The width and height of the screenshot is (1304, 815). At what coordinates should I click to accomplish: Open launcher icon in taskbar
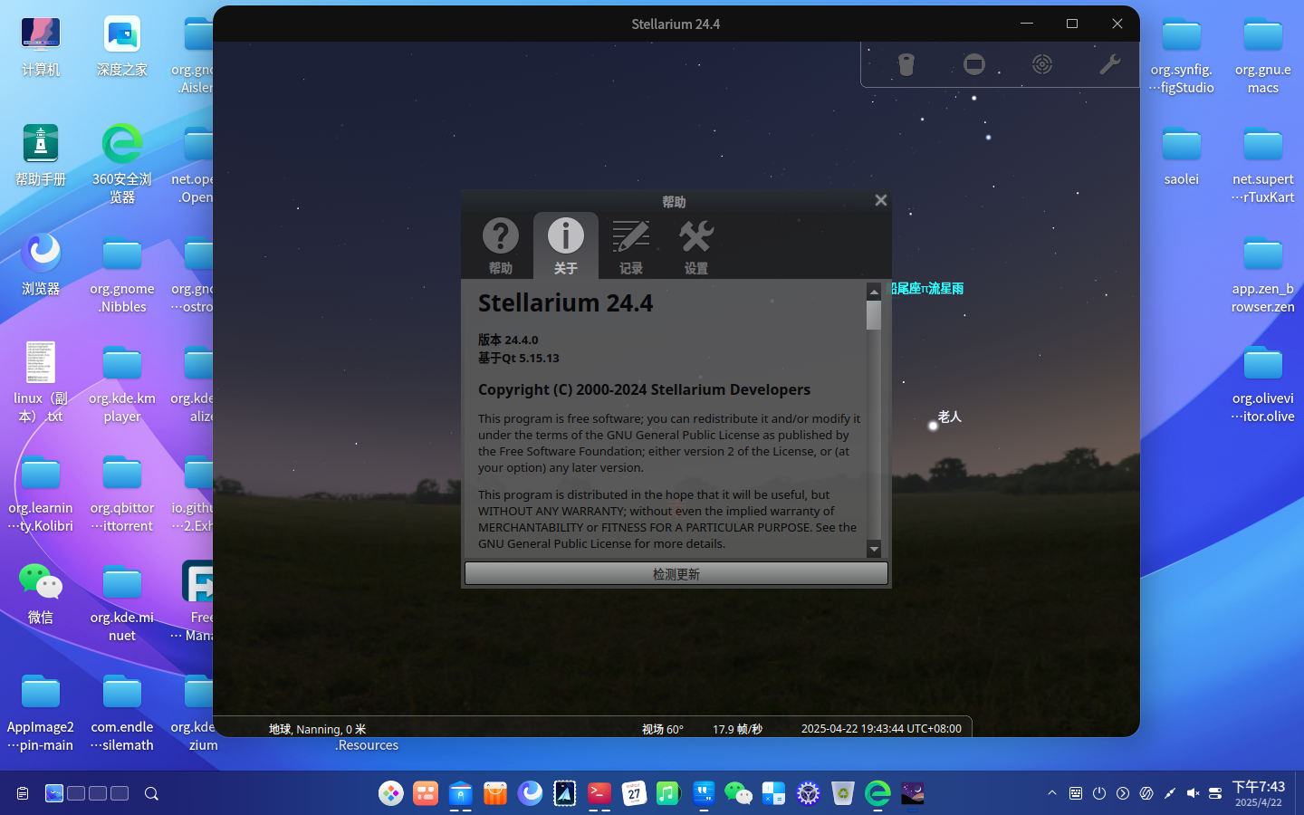(x=391, y=793)
